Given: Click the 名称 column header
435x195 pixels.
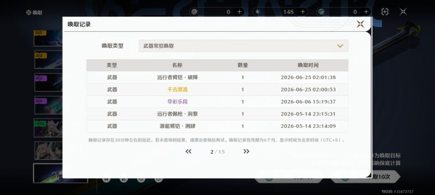Looking at the screenshot, I should (x=177, y=65).
